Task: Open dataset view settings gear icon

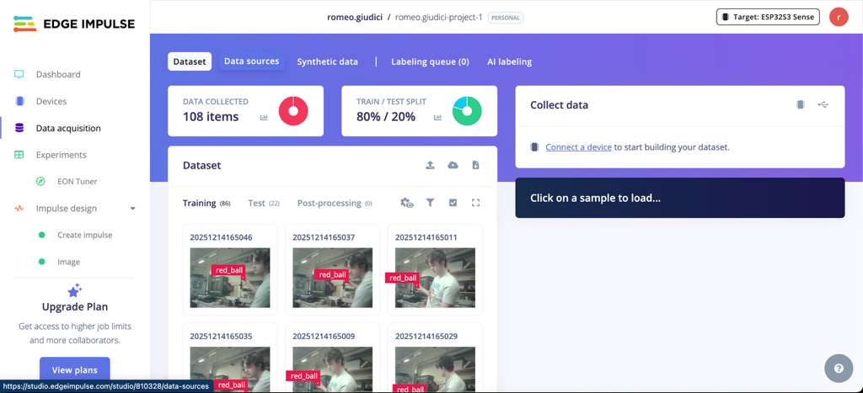Action: 407,203
